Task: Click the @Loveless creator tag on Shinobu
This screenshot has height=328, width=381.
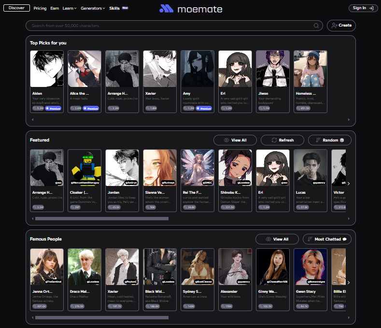Action: (x=244, y=183)
